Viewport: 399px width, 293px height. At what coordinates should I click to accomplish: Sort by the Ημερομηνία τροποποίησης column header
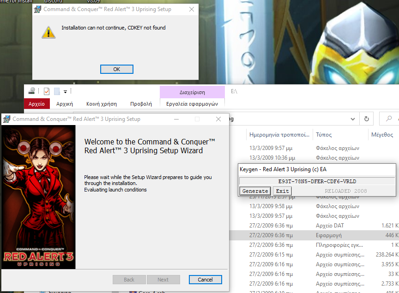tap(279, 135)
